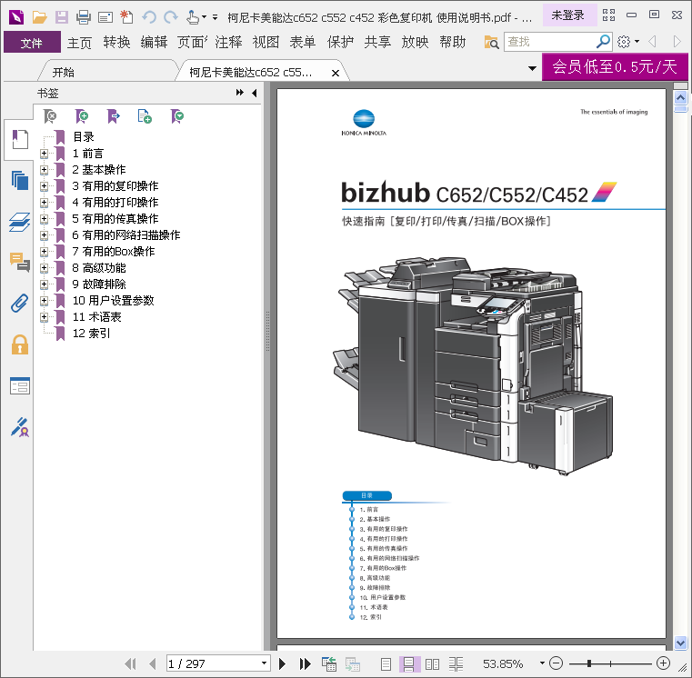The image size is (692, 678).
Task: Switch to the 注释 ribbon tab
Action: pyautogui.click(x=228, y=43)
